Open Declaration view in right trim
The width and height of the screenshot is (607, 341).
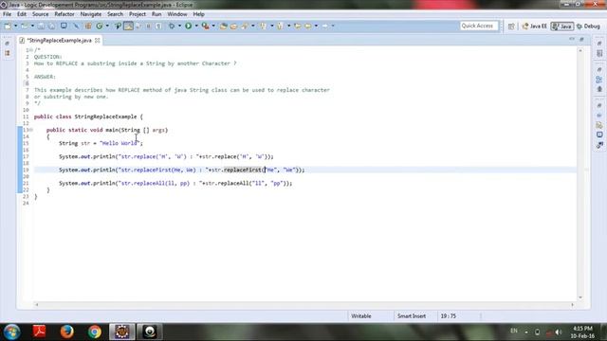pyautogui.click(x=599, y=125)
